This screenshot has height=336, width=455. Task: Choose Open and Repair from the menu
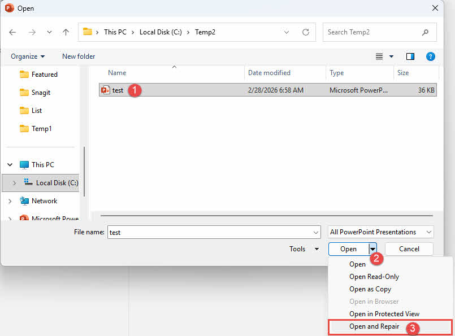click(x=374, y=326)
